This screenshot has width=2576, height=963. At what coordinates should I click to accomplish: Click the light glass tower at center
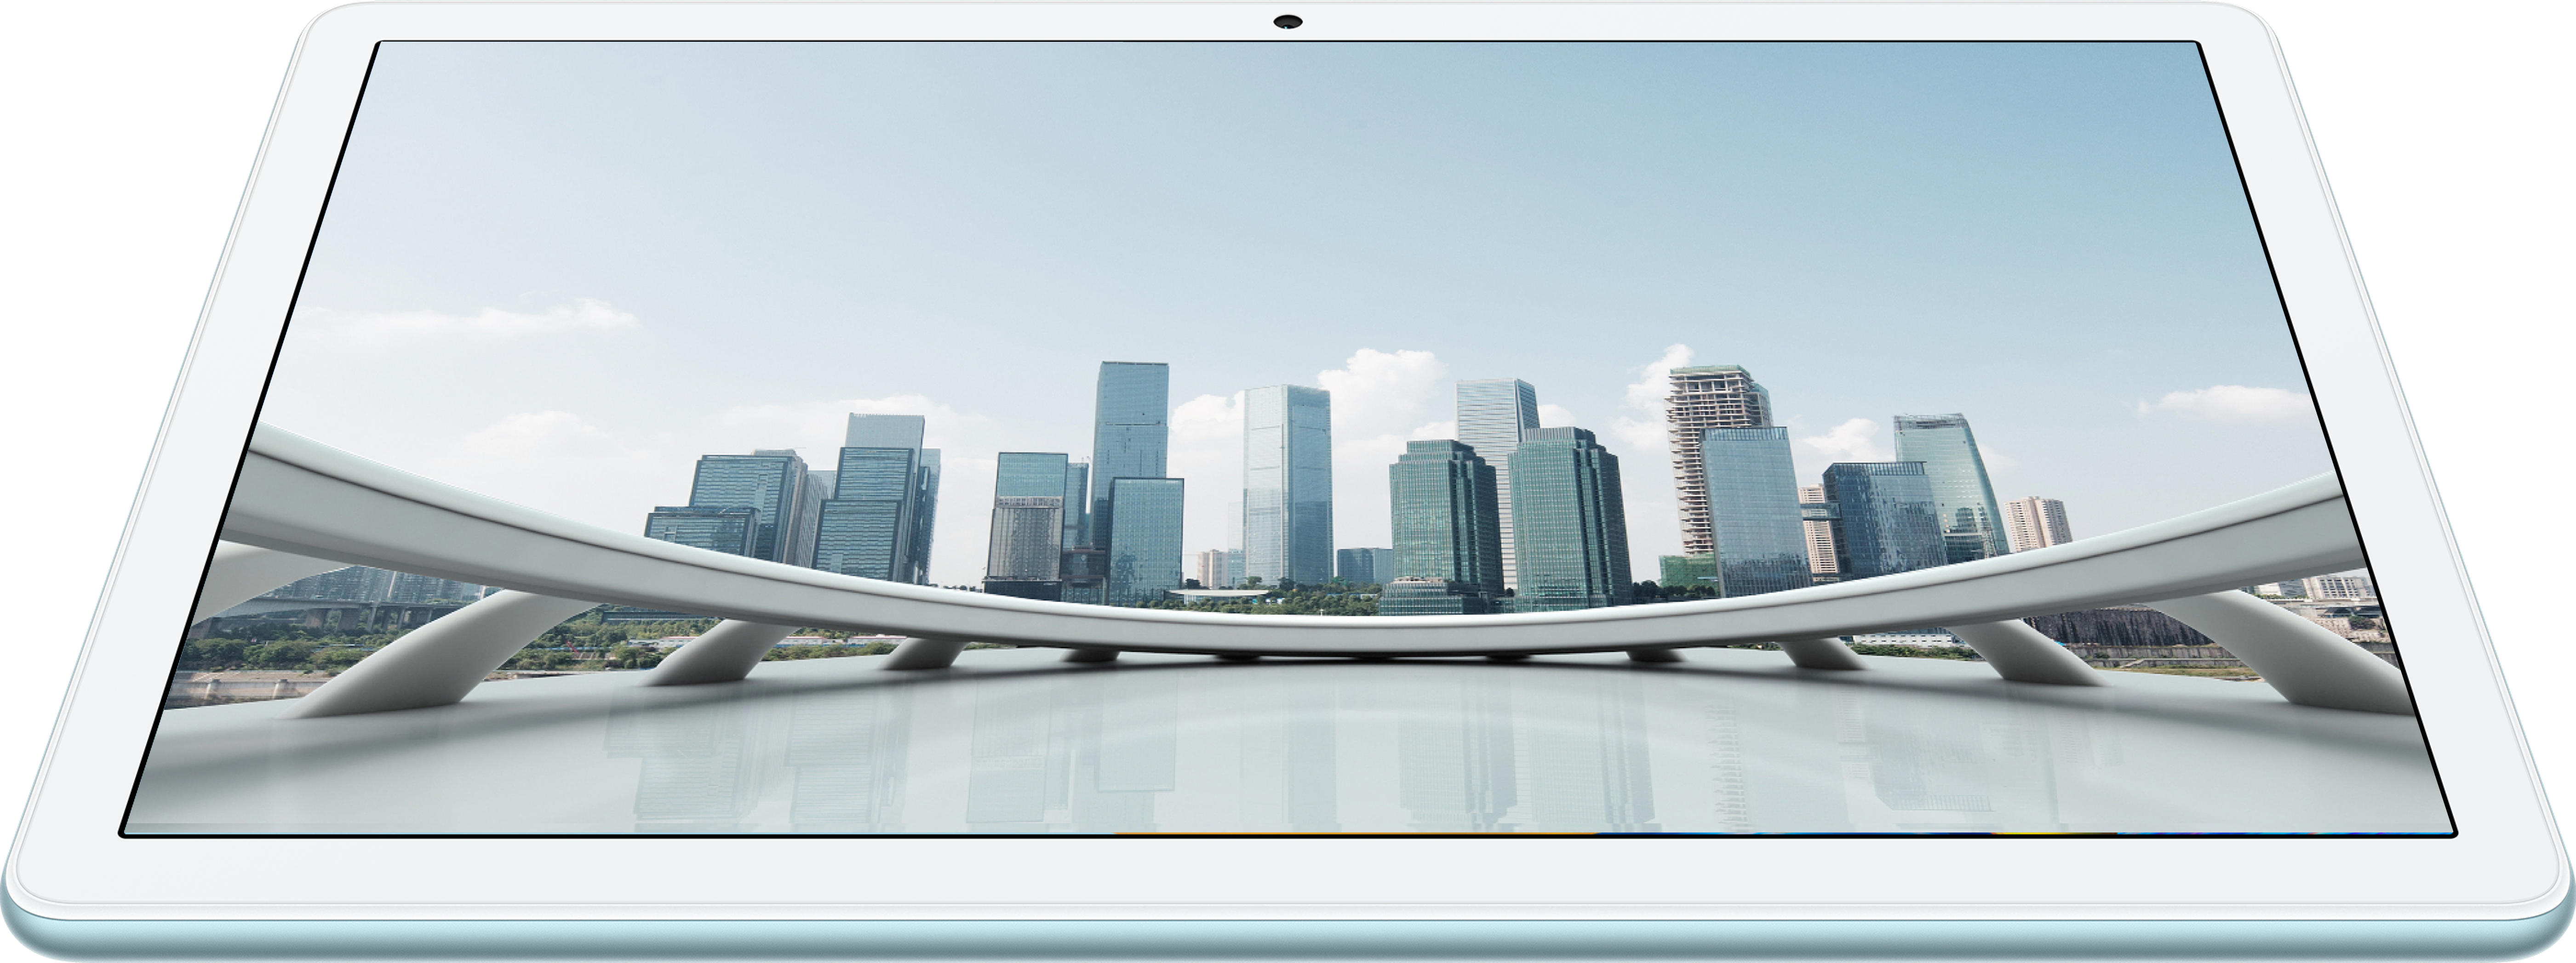pyautogui.click(x=1286, y=480)
